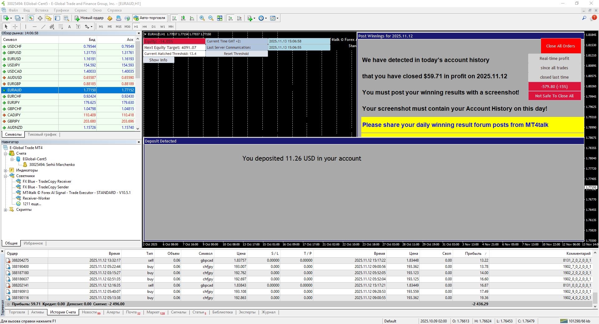Toggle the Авто-торговля auto trading button
599x324 pixels.
(x=149, y=18)
